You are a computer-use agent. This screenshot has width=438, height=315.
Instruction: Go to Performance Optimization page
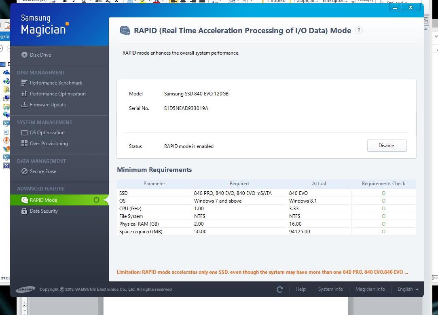[53, 93]
